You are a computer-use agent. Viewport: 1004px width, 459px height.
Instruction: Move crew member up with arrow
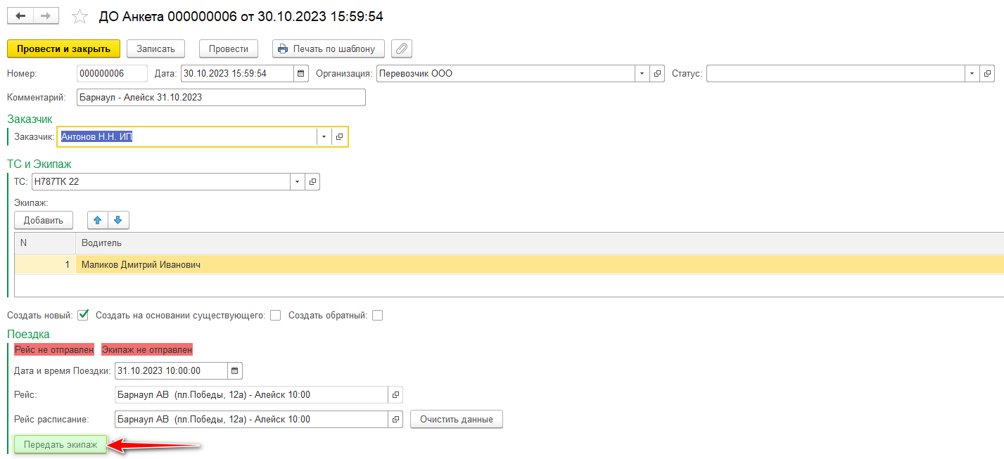98,220
